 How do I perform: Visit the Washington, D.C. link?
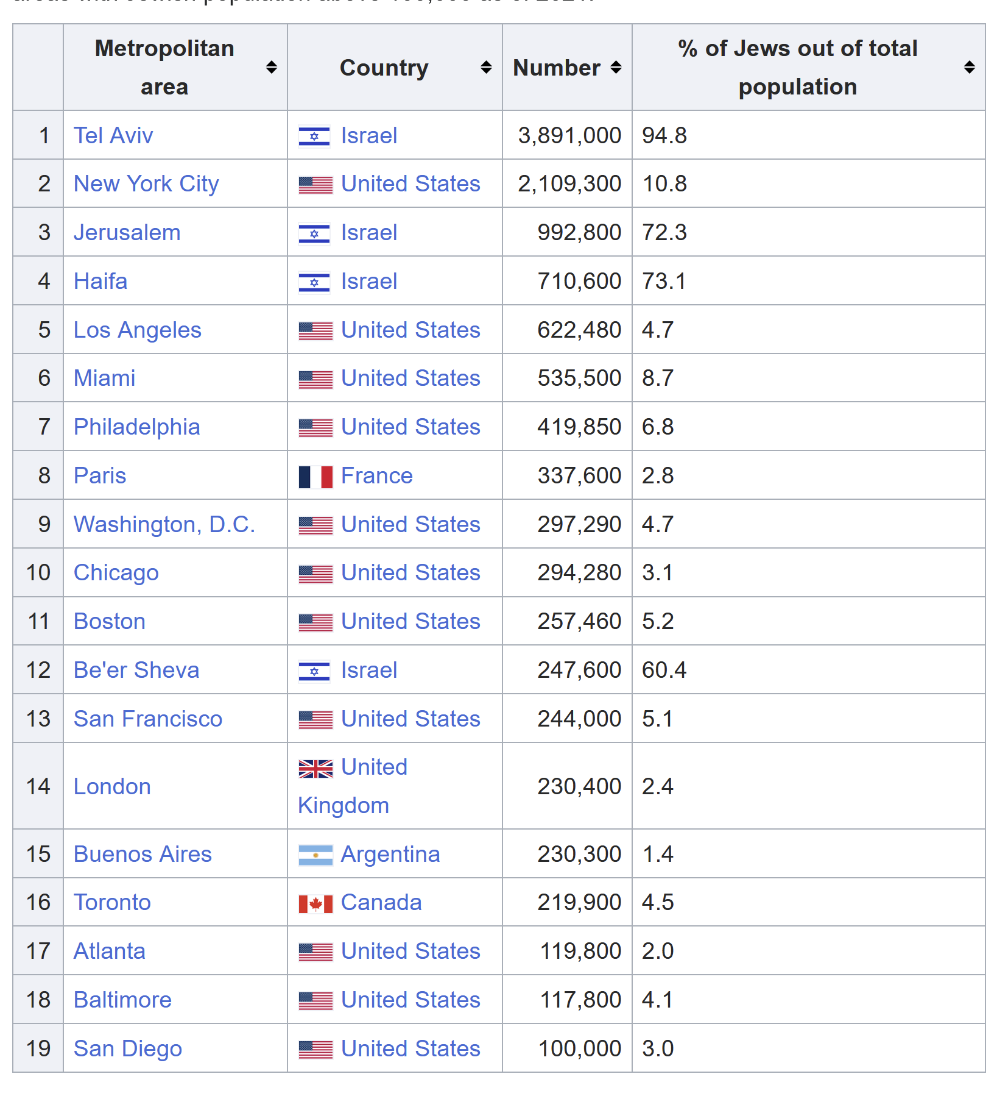[x=164, y=525]
